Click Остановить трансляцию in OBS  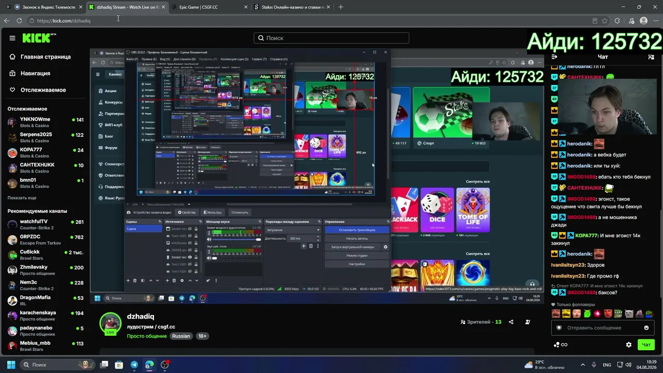point(357,229)
